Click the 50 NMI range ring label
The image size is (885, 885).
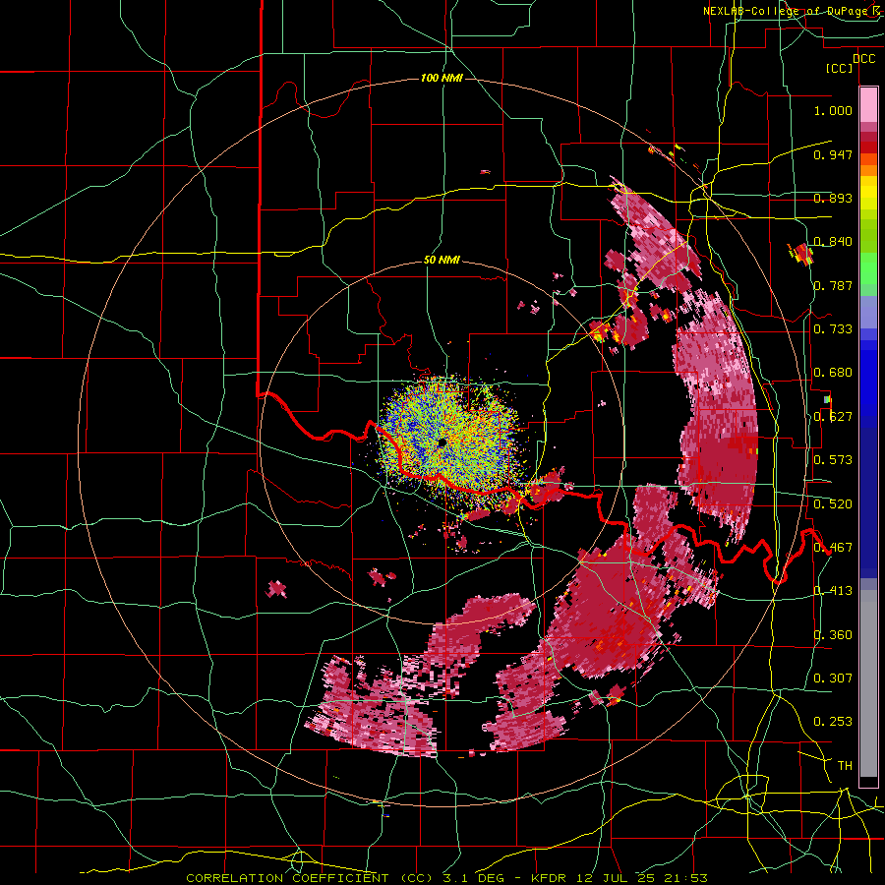click(x=442, y=260)
